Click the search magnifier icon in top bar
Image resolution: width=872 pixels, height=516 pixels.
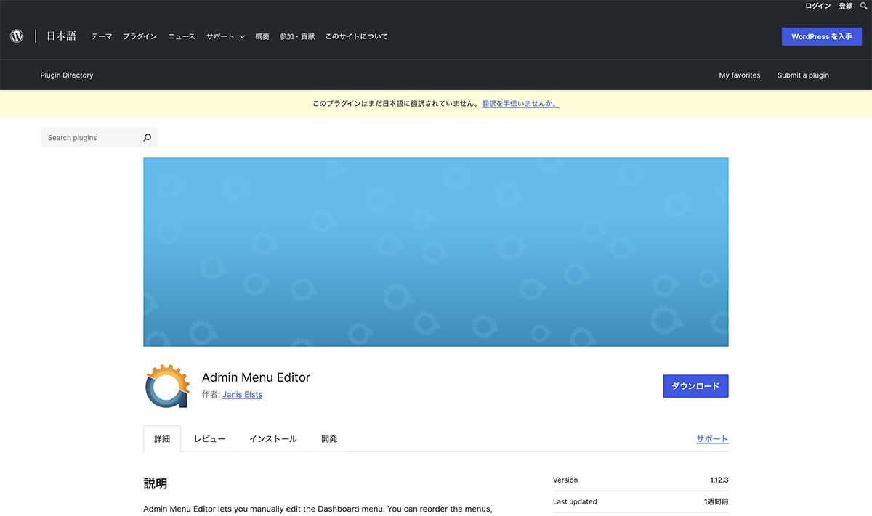pyautogui.click(x=863, y=6)
